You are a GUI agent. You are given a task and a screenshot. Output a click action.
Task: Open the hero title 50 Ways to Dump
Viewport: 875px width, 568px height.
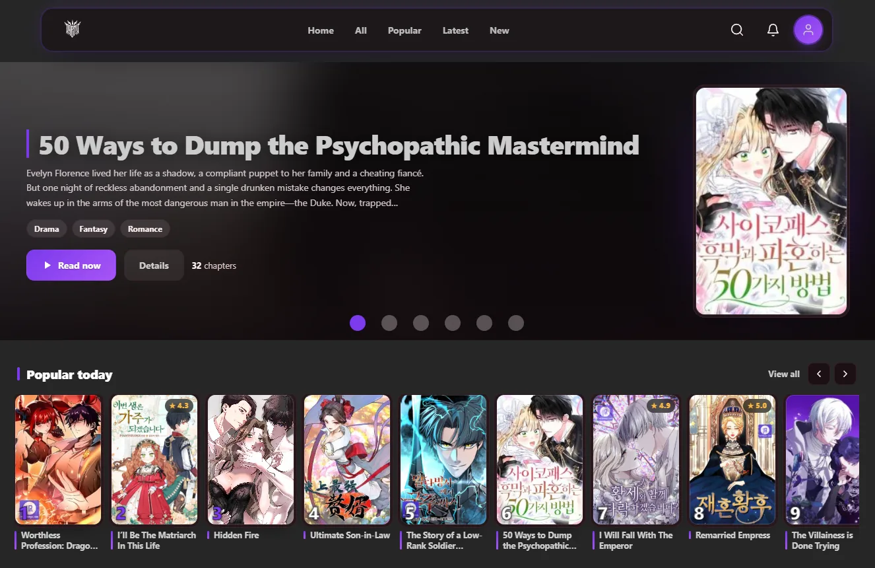339,145
